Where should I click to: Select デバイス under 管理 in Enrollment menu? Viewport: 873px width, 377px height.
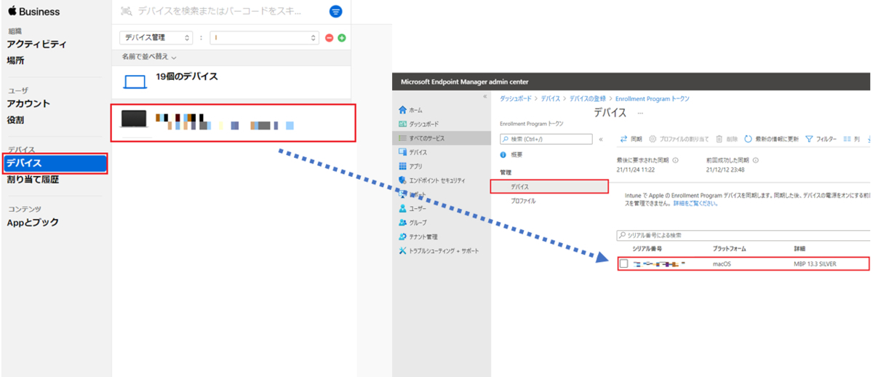pos(549,187)
